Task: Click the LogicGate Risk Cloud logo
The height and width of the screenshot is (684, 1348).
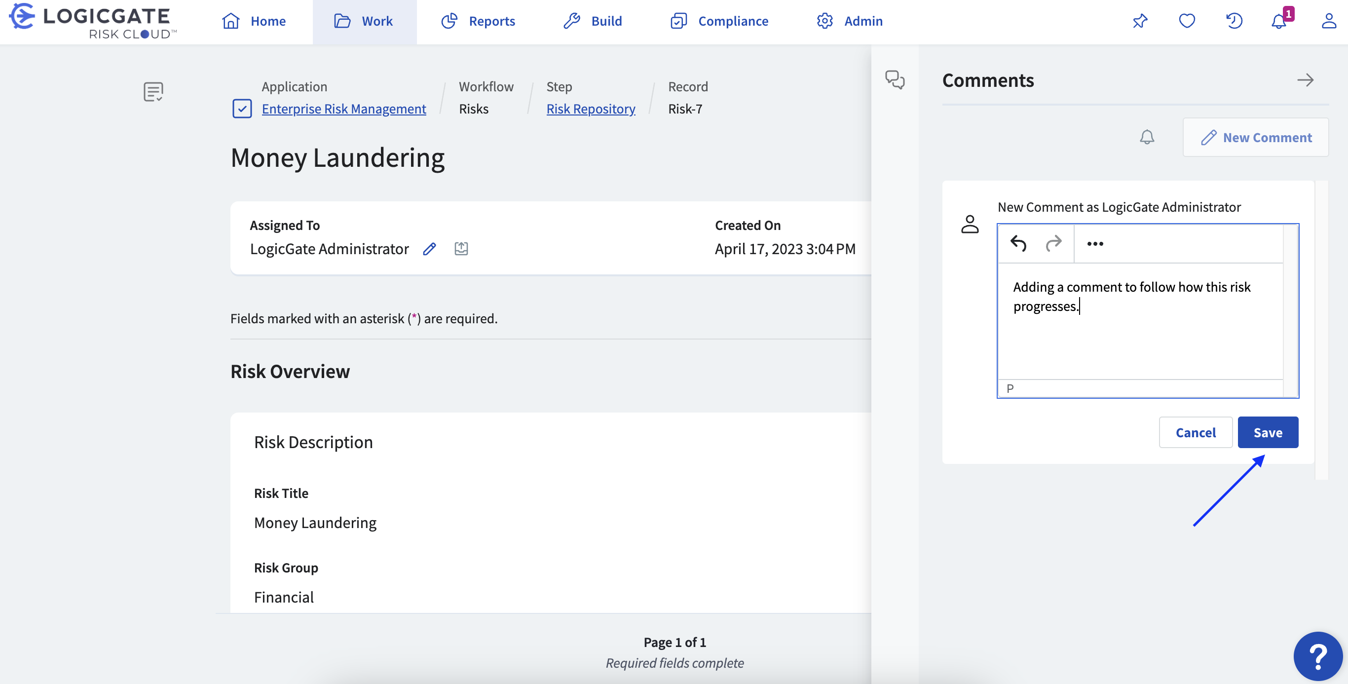Action: [x=93, y=21]
